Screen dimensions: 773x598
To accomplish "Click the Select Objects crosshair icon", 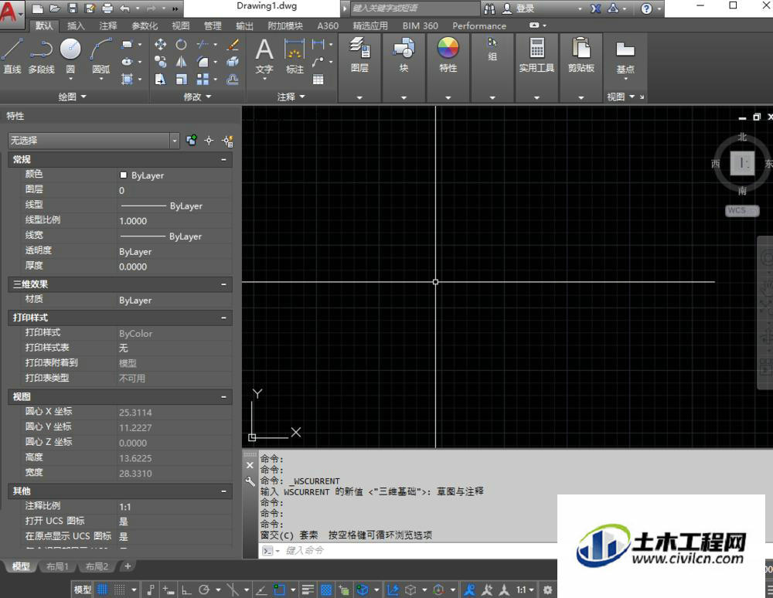I will [209, 141].
